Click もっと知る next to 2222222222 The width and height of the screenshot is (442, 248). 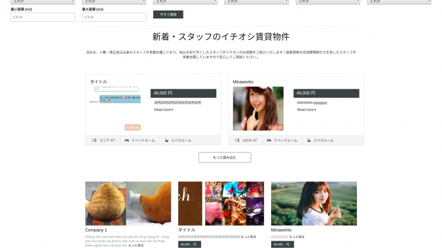(x=297, y=237)
